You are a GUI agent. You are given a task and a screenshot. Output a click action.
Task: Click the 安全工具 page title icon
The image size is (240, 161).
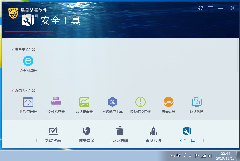click(x=28, y=20)
